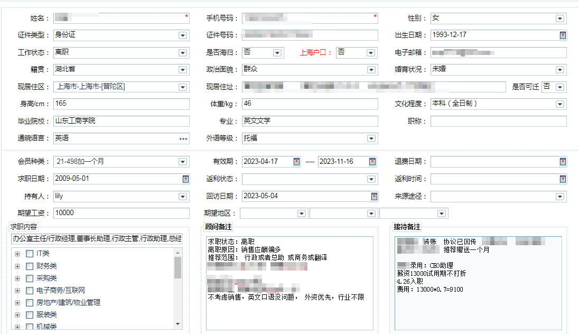Click the empty 职称 input field
The height and width of the screenshot is (334, 579).
[499, 121]
